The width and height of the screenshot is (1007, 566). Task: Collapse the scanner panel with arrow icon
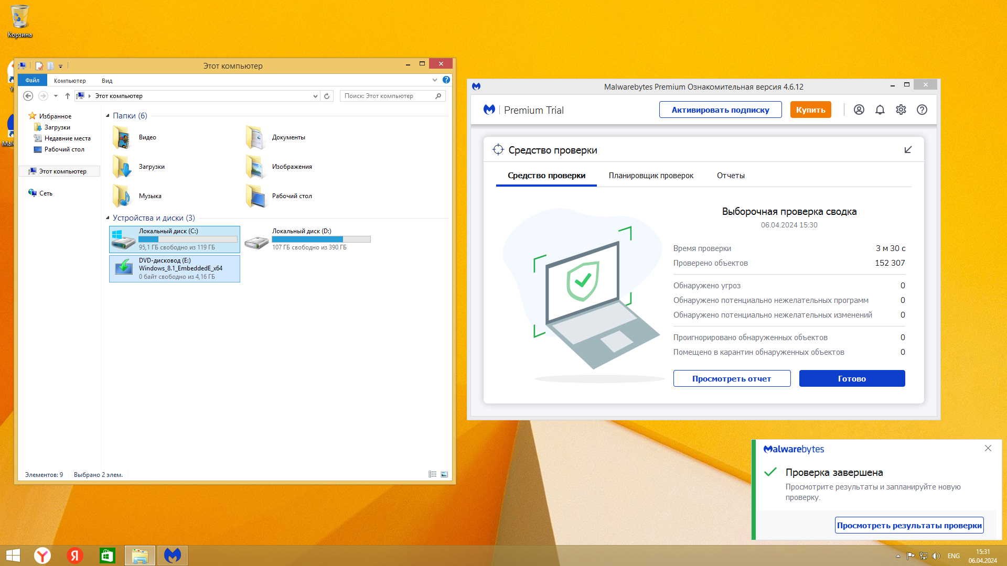click(x=908, y=150)
